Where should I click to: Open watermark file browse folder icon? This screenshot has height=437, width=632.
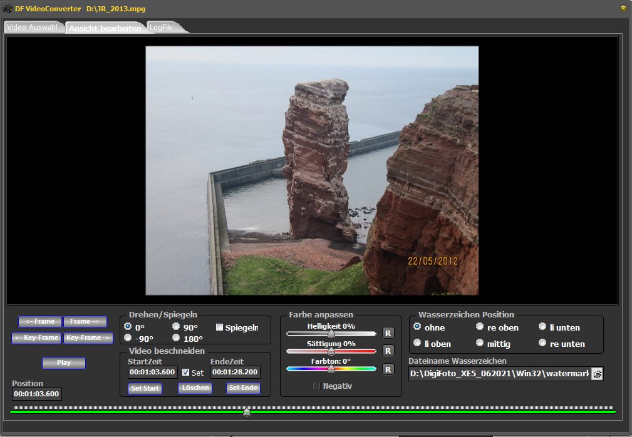[x=597, y=374]
